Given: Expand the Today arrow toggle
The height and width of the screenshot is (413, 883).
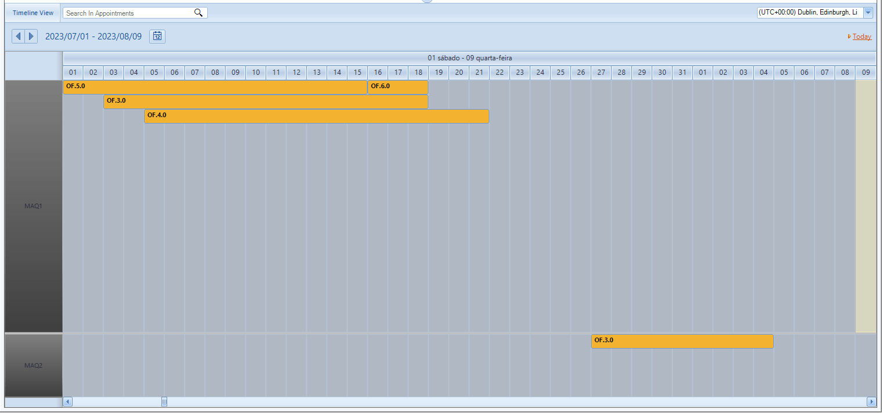Looking at the screenshot, I should point(850,37).
